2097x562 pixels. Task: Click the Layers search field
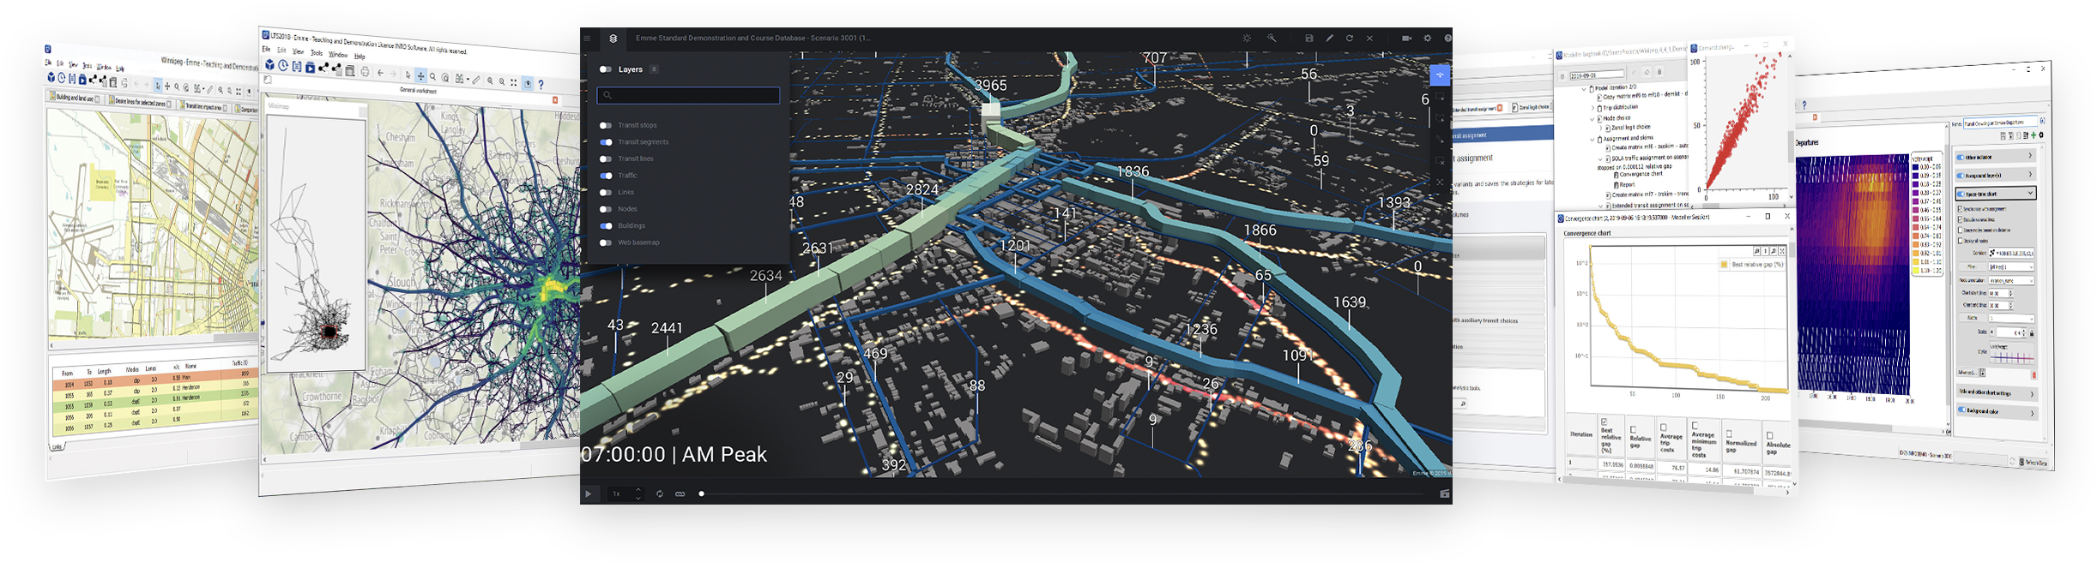coord(688,95)
